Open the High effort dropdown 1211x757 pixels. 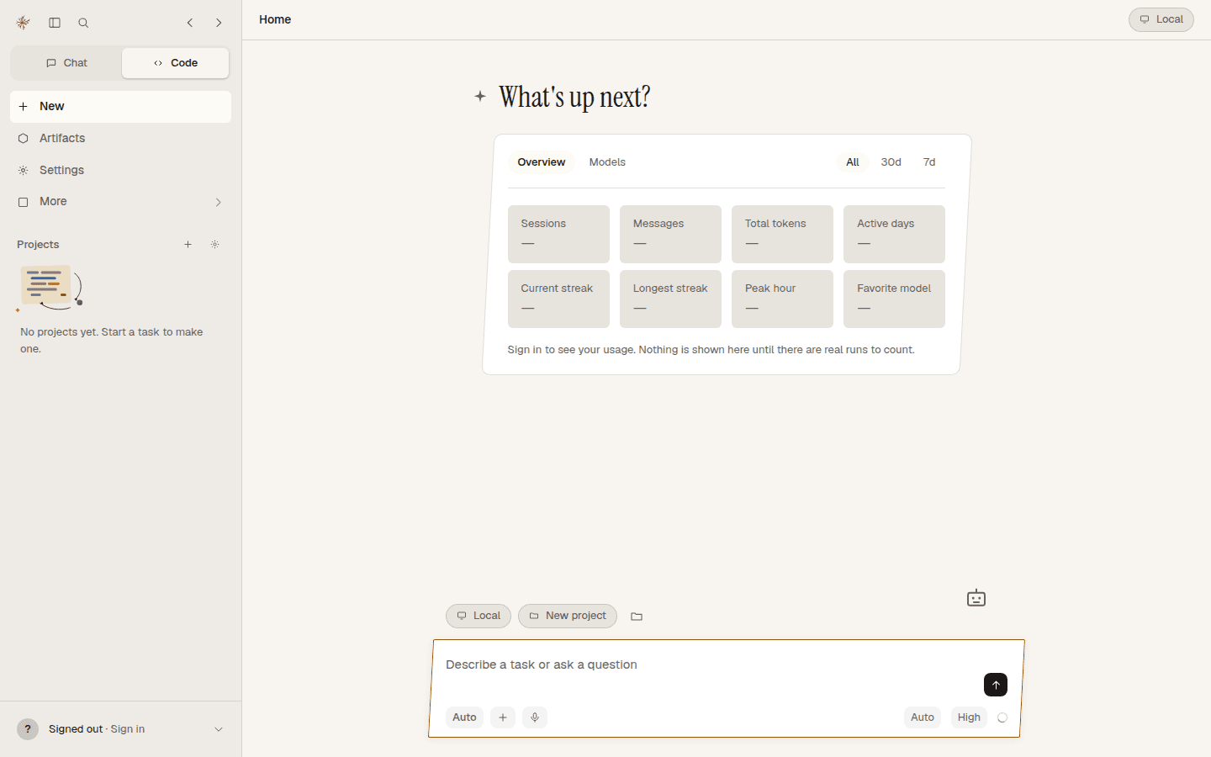pyautogui.click(x=969, y=717)
